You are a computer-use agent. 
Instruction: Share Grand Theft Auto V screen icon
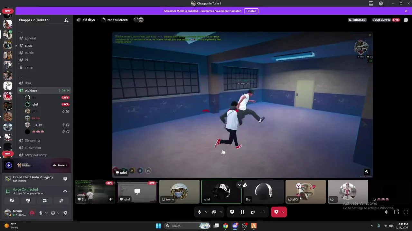coord(65,179)
